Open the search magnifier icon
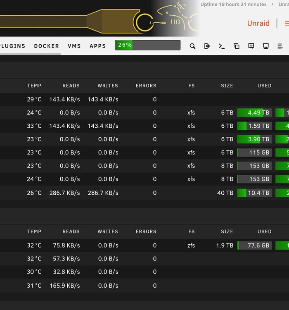The image size is (289, 310). click(x=192, y=46)
